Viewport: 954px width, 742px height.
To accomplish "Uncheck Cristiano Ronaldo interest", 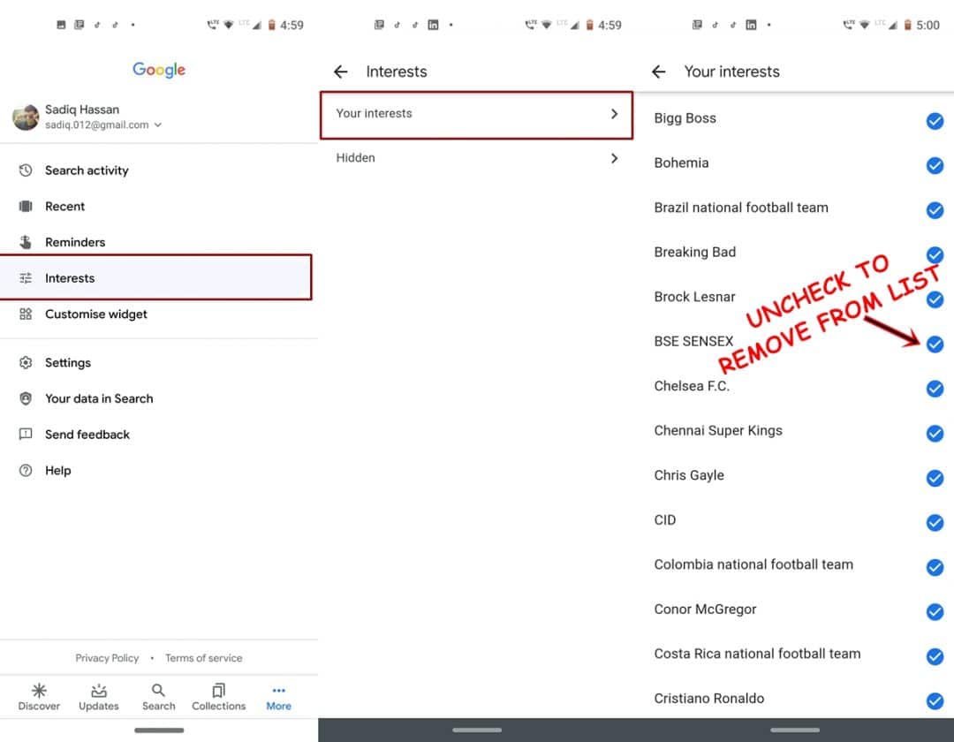I will (x=935, y=701).
